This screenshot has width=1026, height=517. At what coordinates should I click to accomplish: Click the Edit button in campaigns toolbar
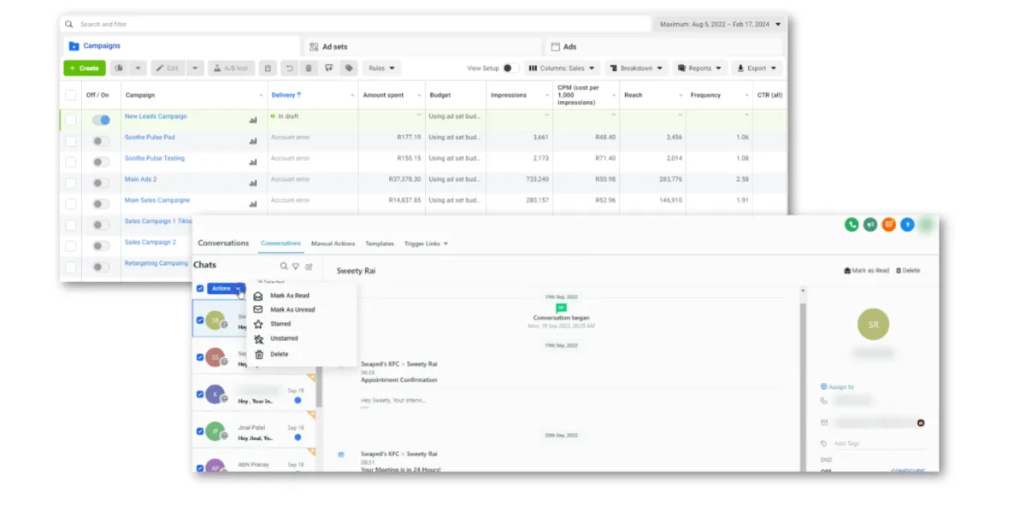coord(168,68)
